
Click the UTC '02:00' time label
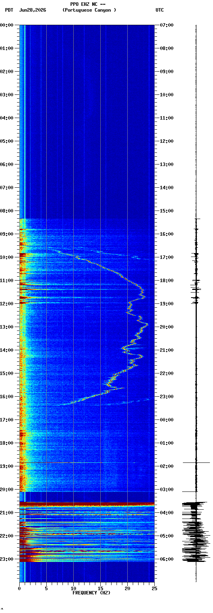pos(167,466)
